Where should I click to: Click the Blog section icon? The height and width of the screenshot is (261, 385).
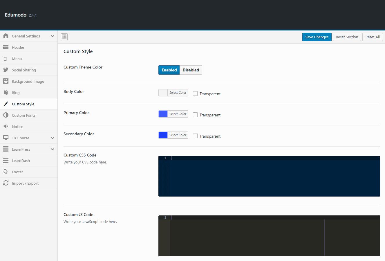point(6,93)
